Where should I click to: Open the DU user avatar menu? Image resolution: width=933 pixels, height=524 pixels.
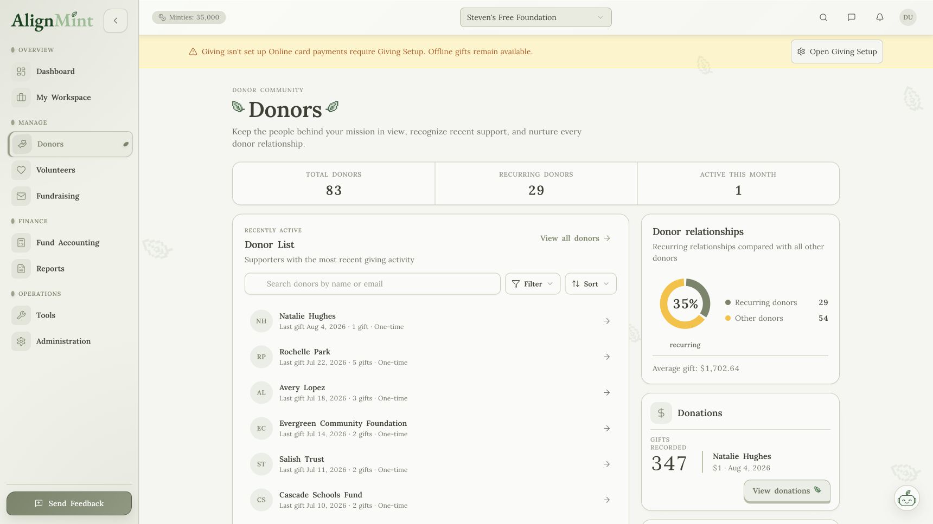(x=908, y=17)
